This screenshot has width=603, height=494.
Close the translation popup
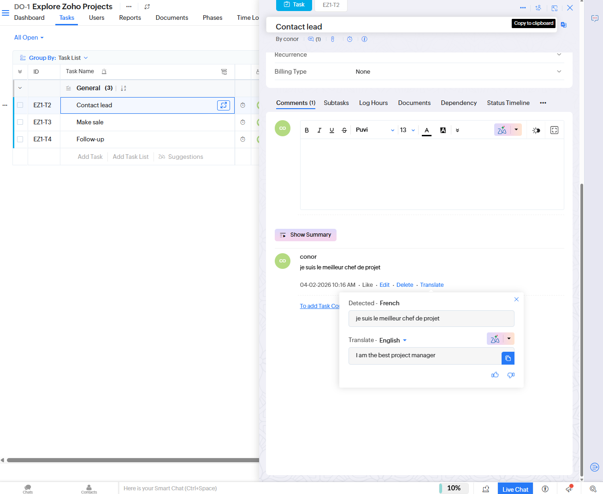click(x=516, y=299)
